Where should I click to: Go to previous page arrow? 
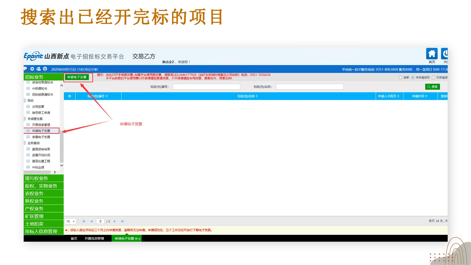(x=91, y=221)
